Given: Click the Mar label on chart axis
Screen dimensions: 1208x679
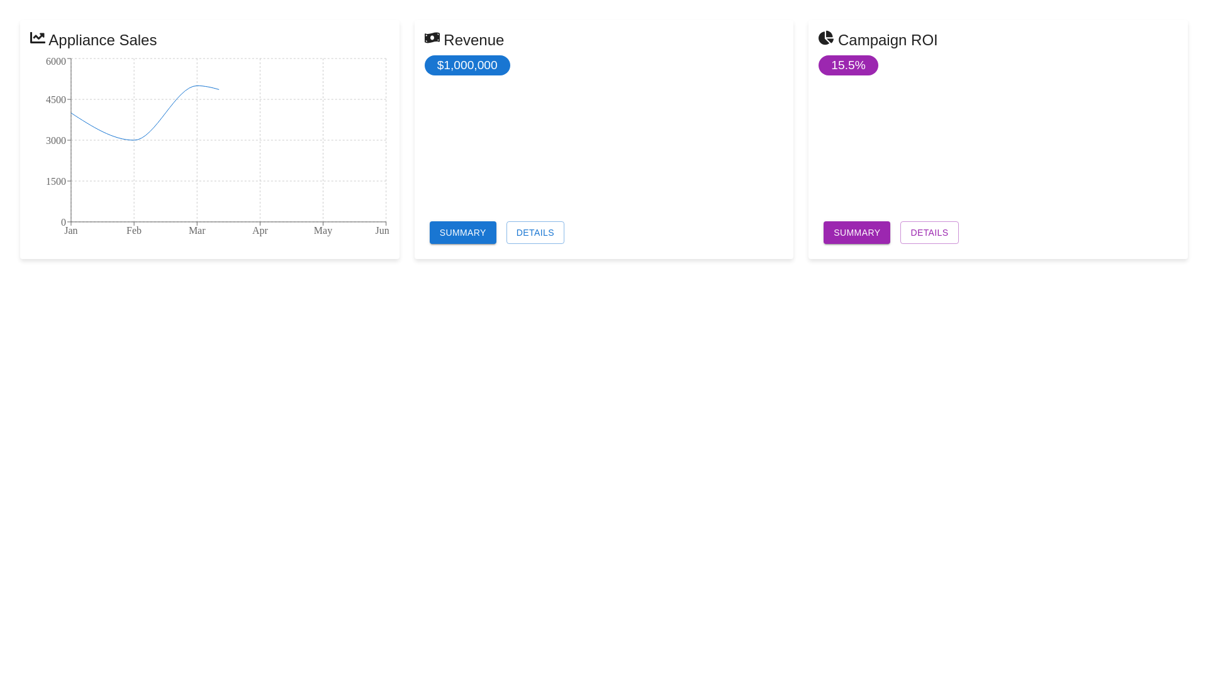Looking at the screenshot, I should pyautogui.click(x=197, y=231).
